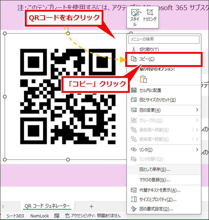Click the format picture paint icon
This screenshot has width=209, height=220.
pyautogui.click(x=134, y=209)
